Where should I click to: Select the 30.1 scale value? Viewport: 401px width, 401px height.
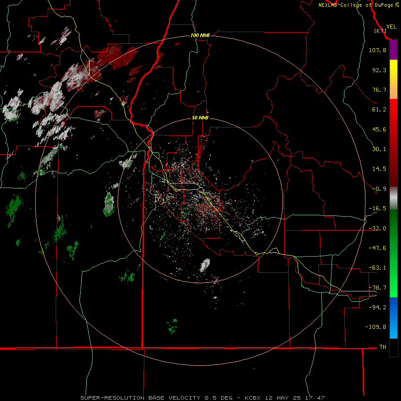pos(379,149)
